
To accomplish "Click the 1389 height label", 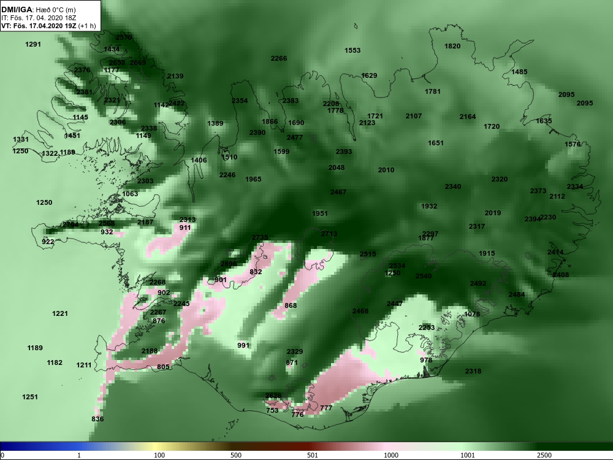I will 215,124.
